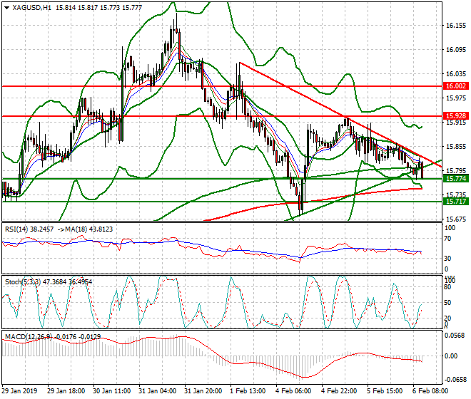Click the Stochastic 80 level axis value
Viewport: 471px width, 399px height.
pyautogui.click(x=447, y=287)
